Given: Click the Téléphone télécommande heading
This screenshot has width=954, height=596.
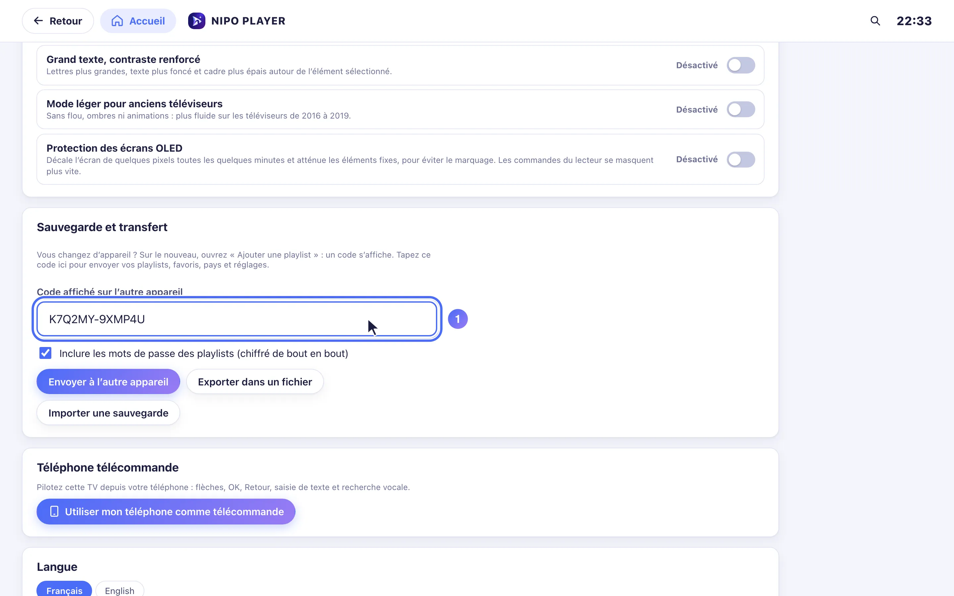Looking at the screenshot, I should pyautogui.click(x=108, y=468).
